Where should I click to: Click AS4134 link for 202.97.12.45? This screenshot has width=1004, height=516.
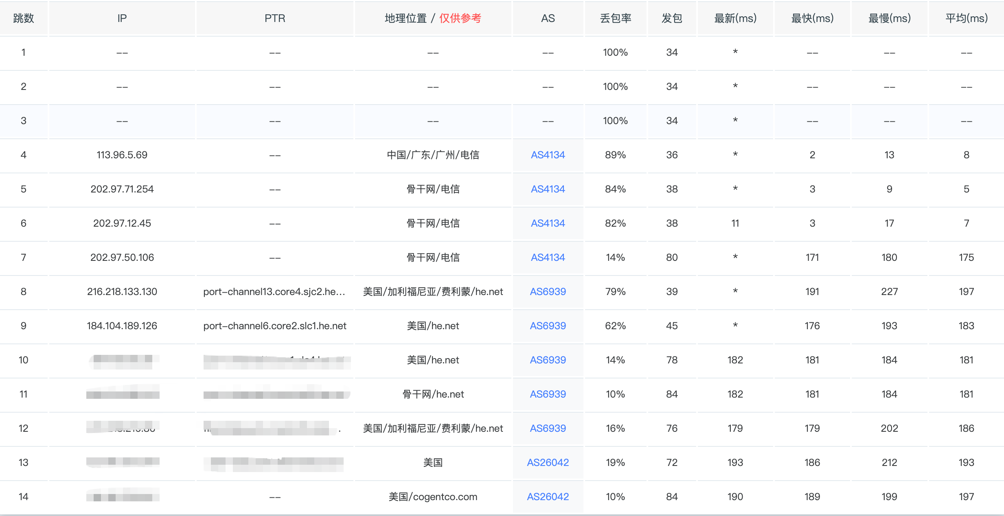(x=548, y=223)
